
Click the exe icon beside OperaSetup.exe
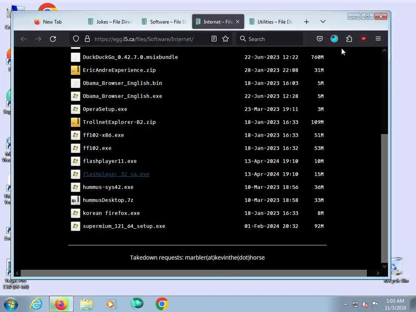75,109
